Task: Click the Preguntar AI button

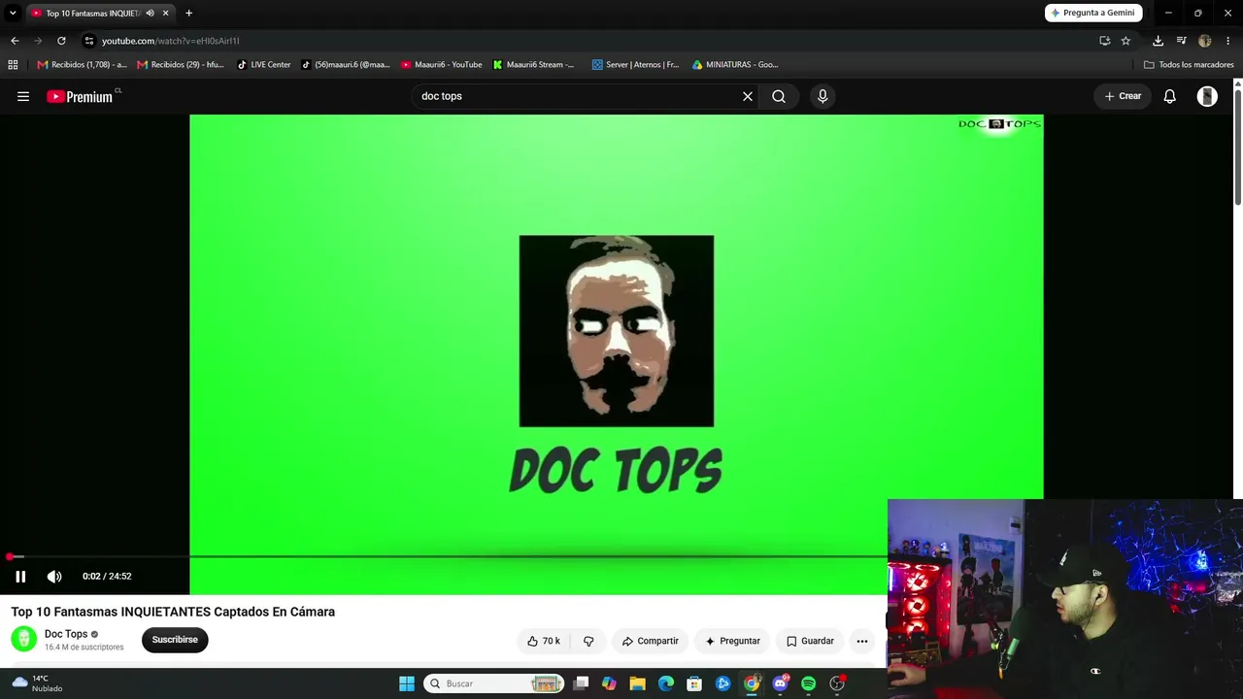Action: (x=732, y=641)
